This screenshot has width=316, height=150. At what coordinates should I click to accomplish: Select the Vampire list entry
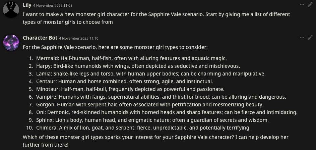coord(161,97)
